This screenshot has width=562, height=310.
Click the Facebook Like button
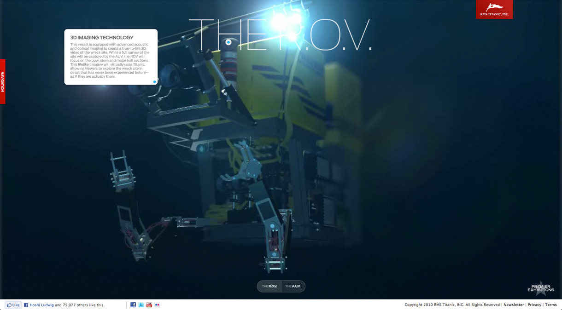[x=13, y=304]
